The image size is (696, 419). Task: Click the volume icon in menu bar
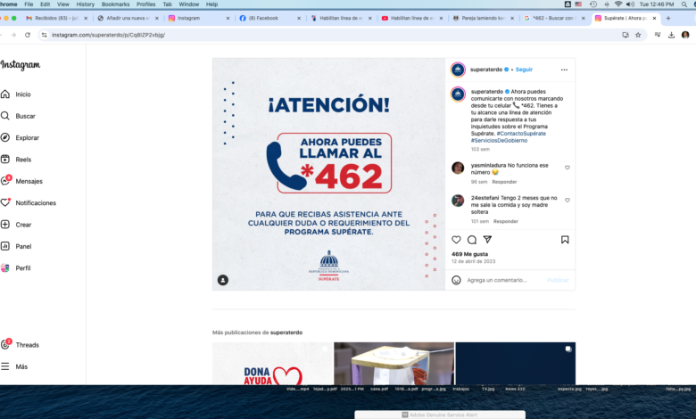click(630, 4)
